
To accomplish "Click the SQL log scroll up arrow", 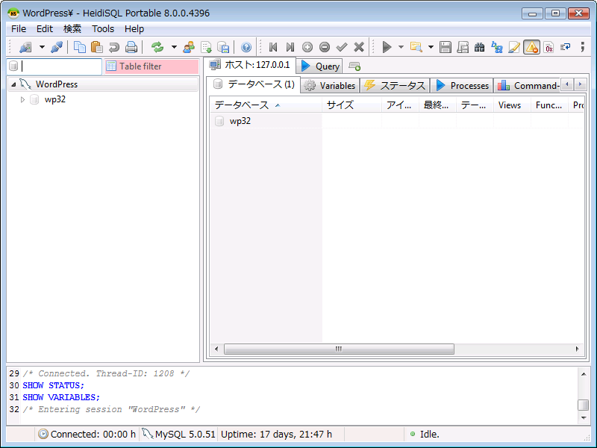I will tap(584, 374).
